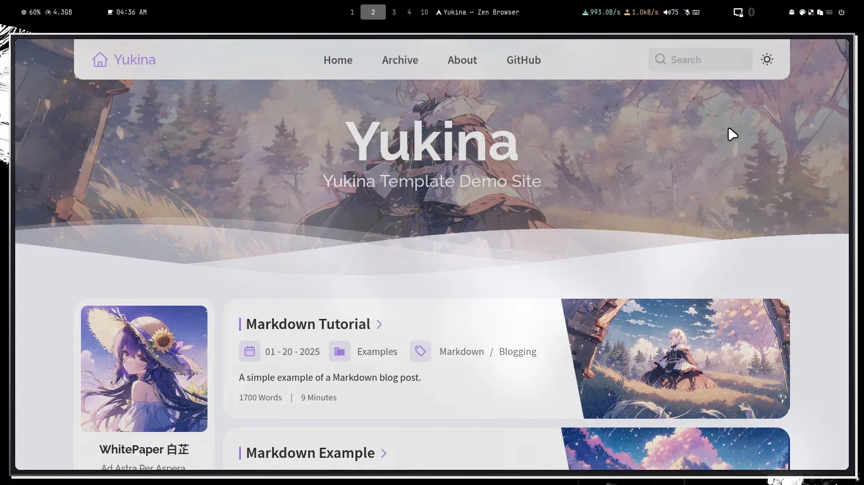
Task: Click the hamburger lines icon in the system bar
Action: 829,12
